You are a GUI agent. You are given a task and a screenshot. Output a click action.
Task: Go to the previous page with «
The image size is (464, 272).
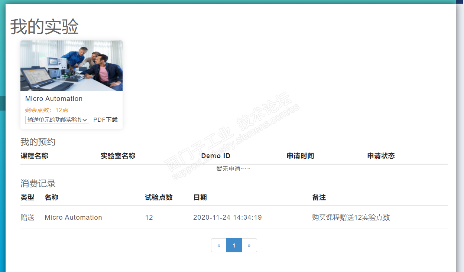point(219,245)
